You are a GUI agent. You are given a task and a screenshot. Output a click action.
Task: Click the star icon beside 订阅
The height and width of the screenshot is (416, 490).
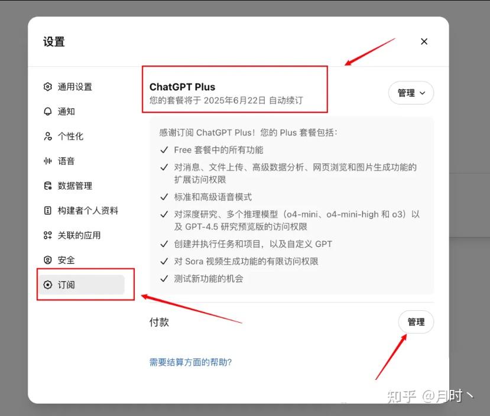click(47, 285)
